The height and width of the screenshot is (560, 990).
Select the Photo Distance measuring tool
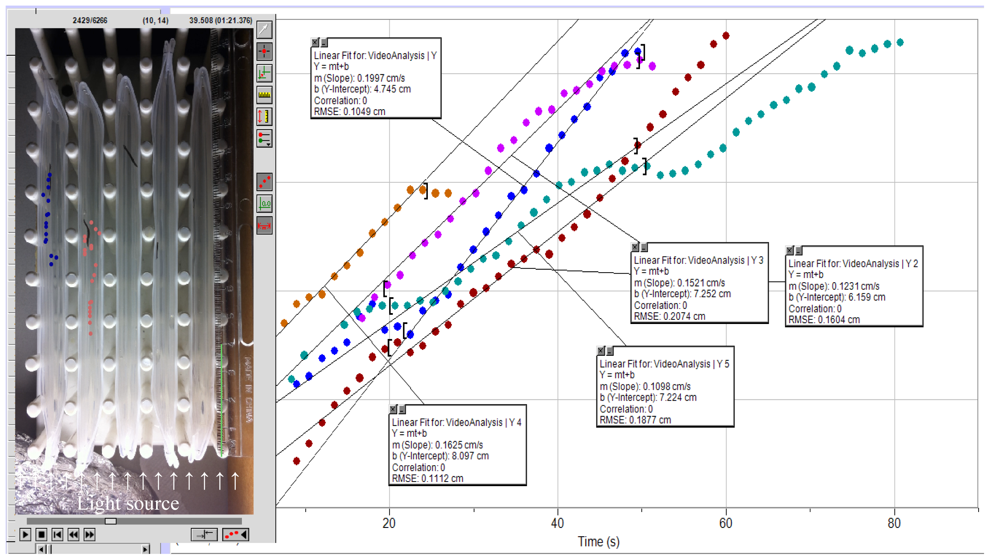tap(264, 116)
